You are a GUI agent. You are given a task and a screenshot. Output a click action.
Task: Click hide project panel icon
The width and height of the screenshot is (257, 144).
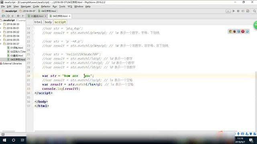(23, 16)
